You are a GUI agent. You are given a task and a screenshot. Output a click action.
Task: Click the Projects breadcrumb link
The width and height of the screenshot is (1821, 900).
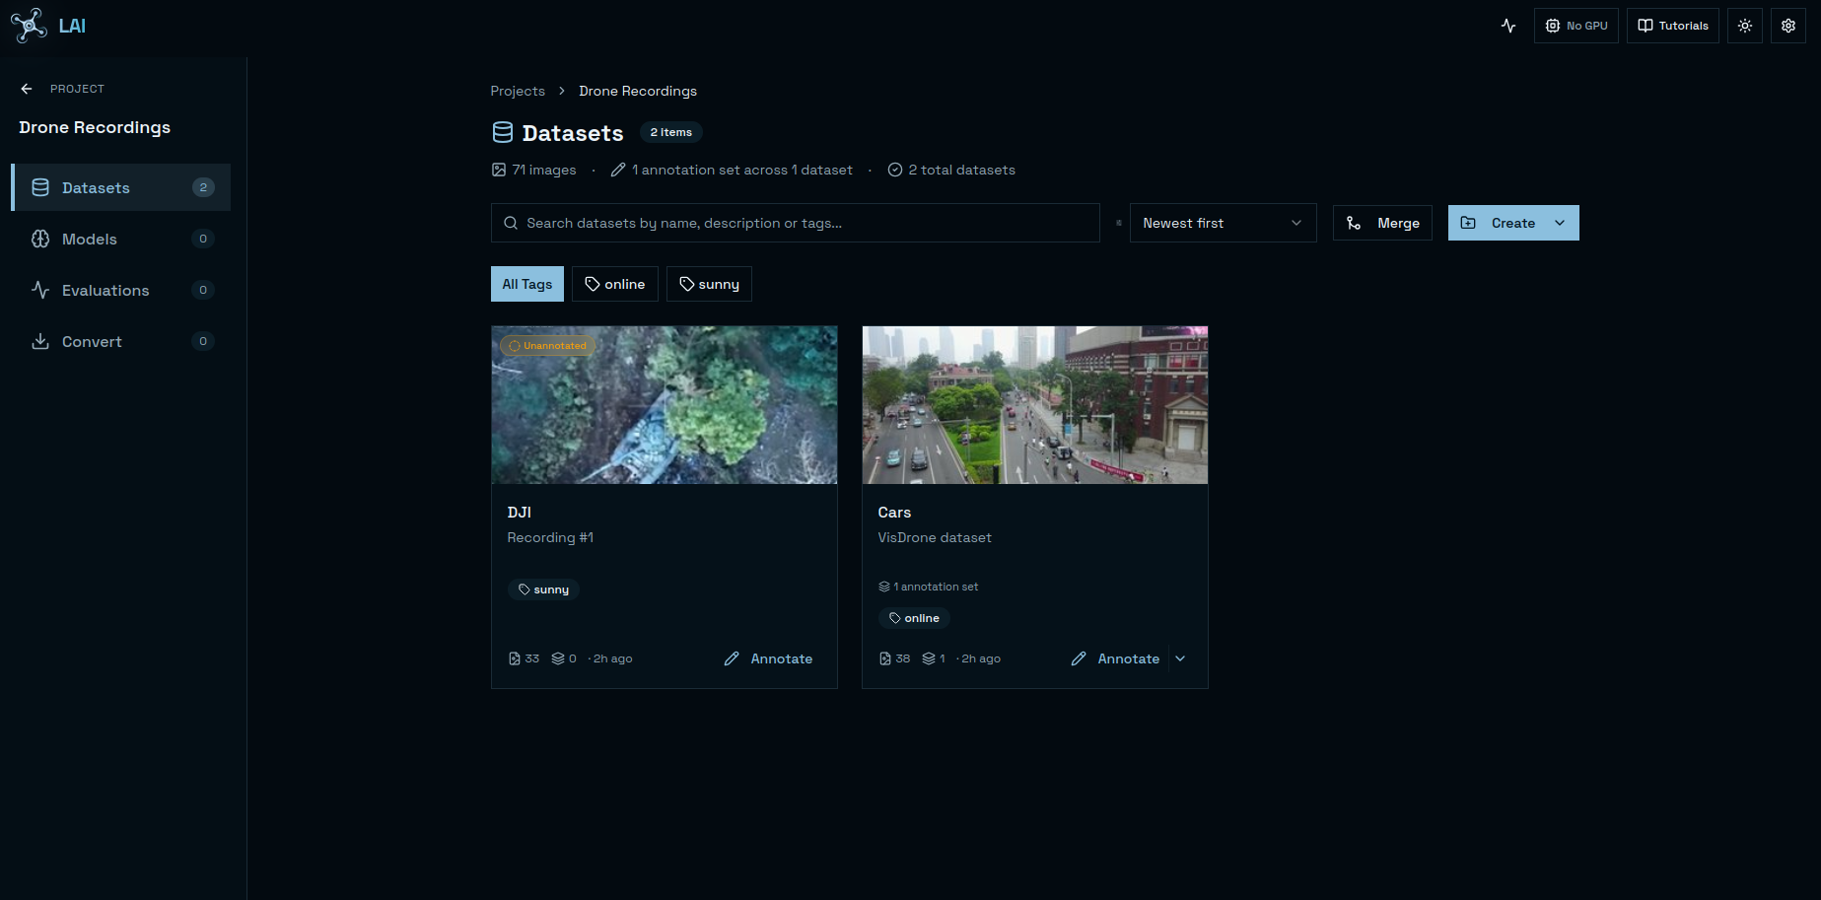pyautogui.click(x=518, y=91)
